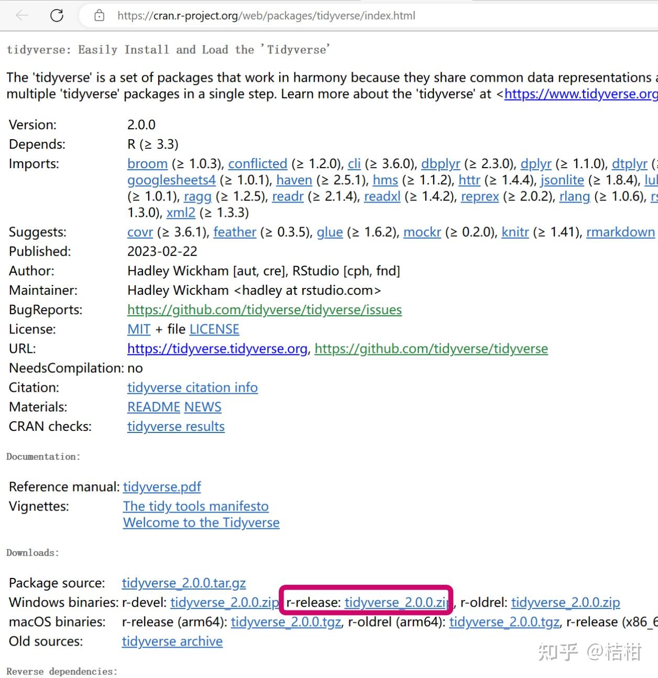Visit the tidyverse.tidyverse.org URL link
658x678 pixels.
coord(217,349)
